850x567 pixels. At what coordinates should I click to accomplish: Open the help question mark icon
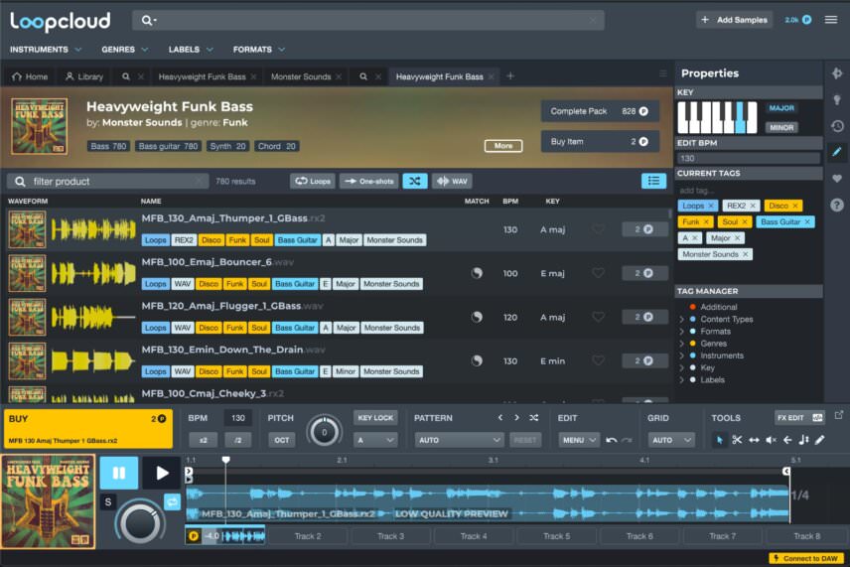[x=837, y=205]
